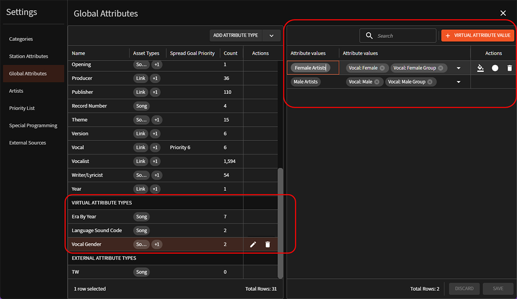Select the Year attribute row
Image resolution: width=517 pixels, height=299 pixels.
coord(173,189)
